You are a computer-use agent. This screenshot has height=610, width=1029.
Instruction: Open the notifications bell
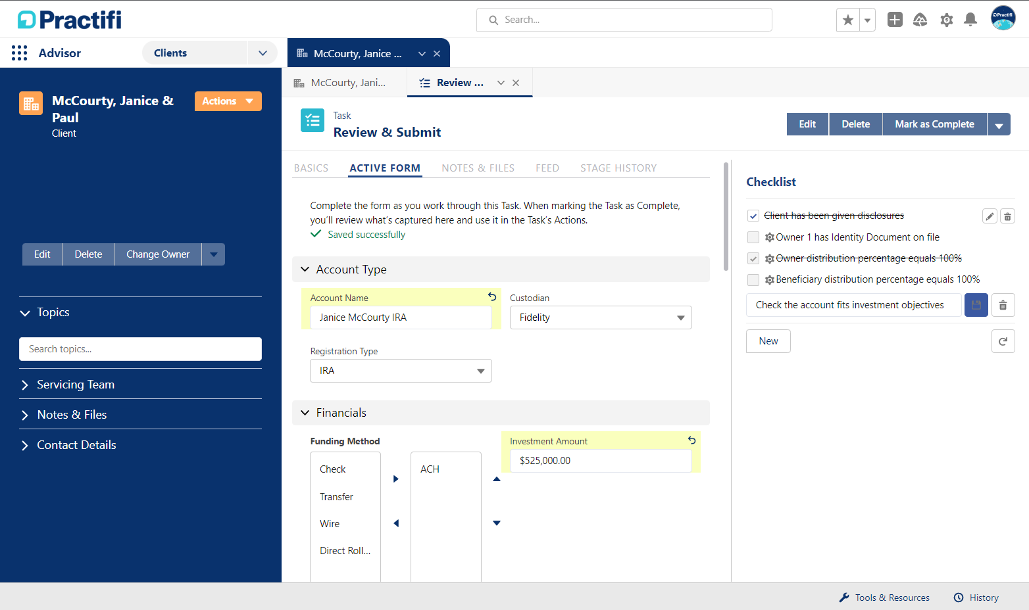click(970, 20)
